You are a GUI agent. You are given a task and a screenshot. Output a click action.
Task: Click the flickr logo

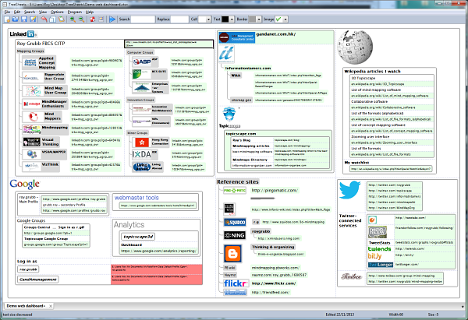(236, 283)
